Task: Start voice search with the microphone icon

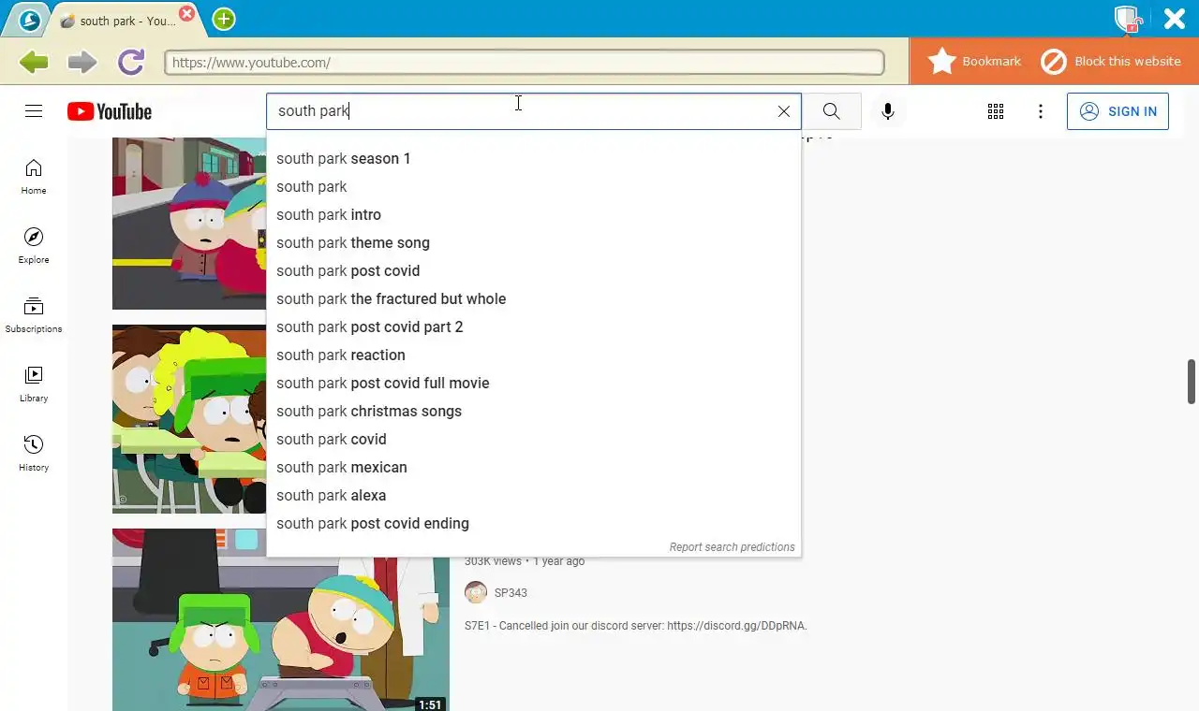Action: pyautogui.click(x=888, y=111)
